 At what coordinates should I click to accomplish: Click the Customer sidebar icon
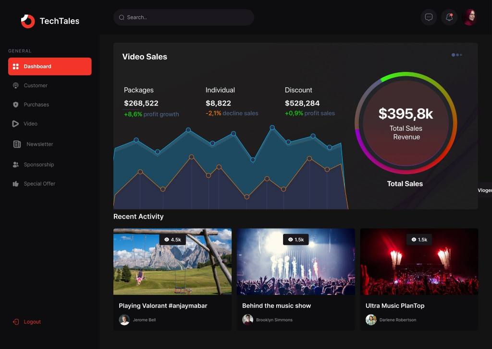[x=16, y=85]
